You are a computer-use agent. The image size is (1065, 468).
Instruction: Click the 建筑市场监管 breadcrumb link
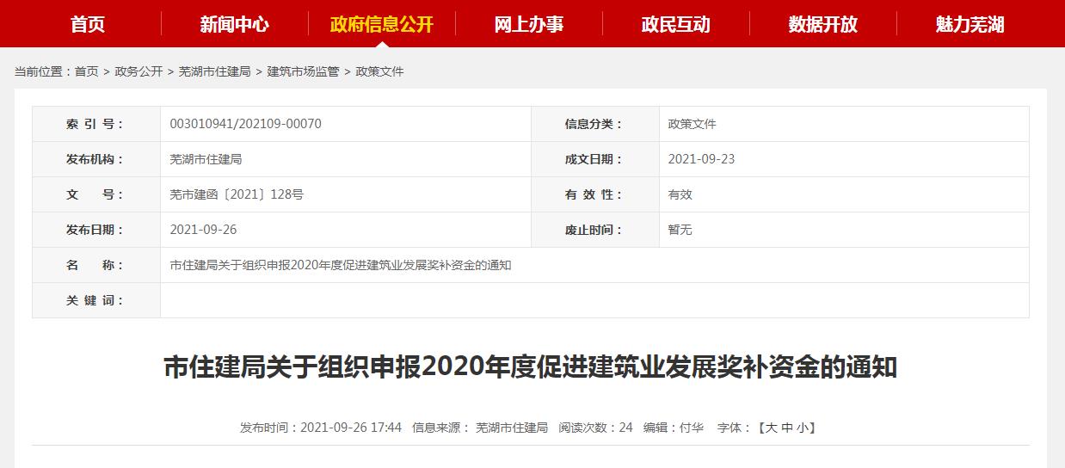point(303,71)
